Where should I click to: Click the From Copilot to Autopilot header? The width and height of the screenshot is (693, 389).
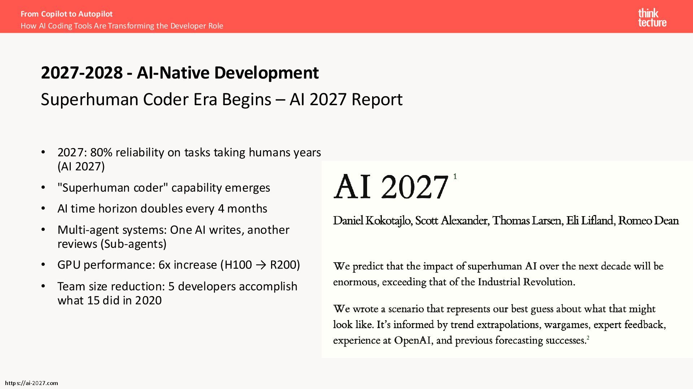click(x=66, y=14)
